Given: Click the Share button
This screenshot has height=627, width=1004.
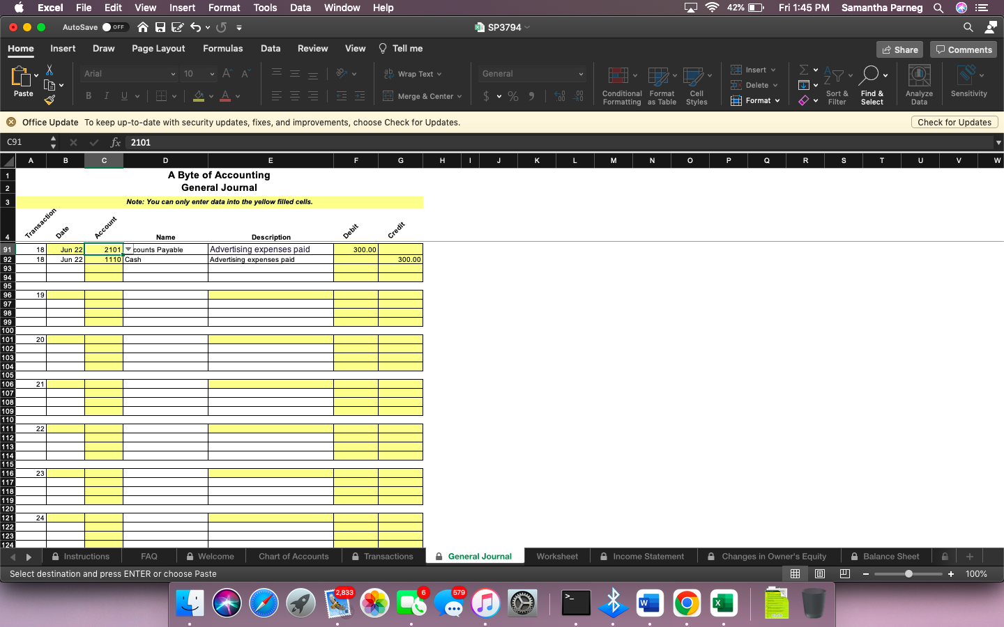Looking at the screenshot, I should tap(899, 49).
